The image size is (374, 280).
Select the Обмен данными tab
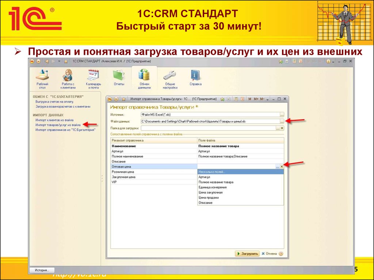pyautogui.click(x=144, y=78)
